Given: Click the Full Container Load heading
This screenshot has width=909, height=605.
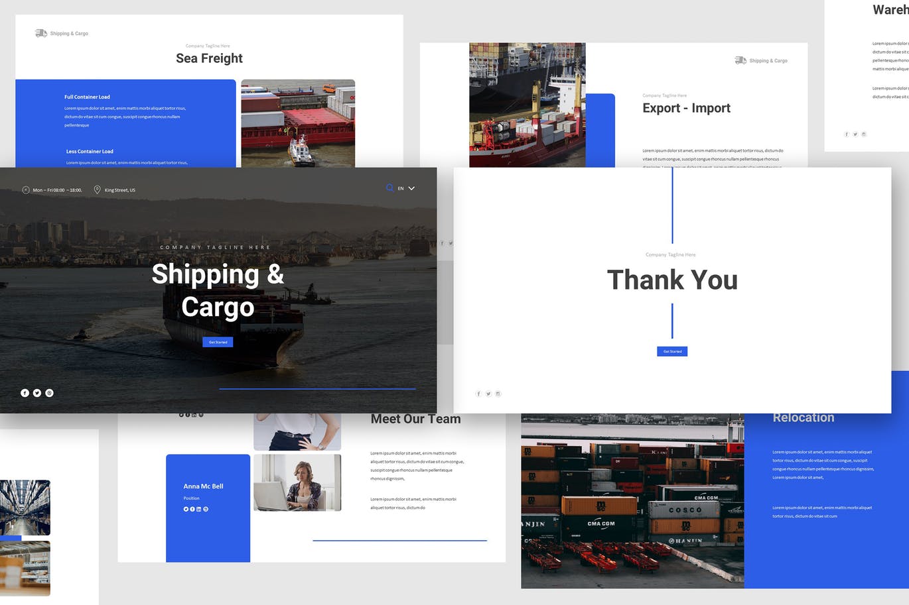Looking at the screenshot, I should coord(87,97).
